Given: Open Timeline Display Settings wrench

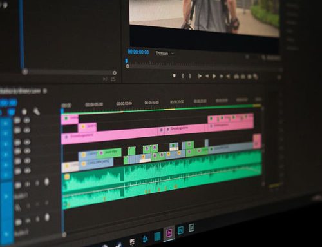Looking at the screenshot, I should 37,112.
